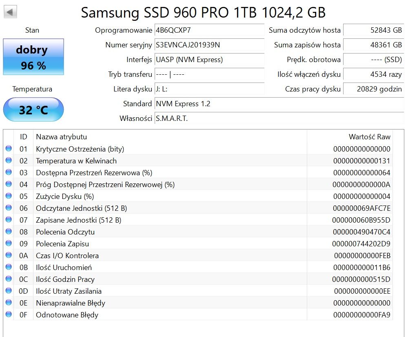Click the 'Wartość Raw' column header
The image size is (408, 337).
[x=350, y=137]
